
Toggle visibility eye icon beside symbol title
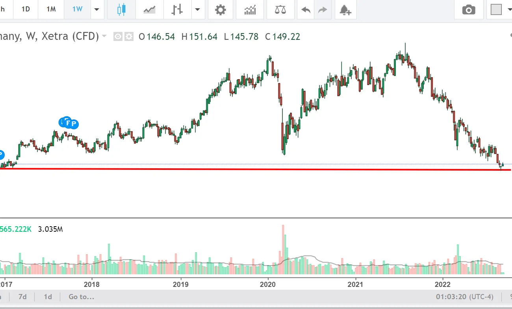tap(118, 37)
